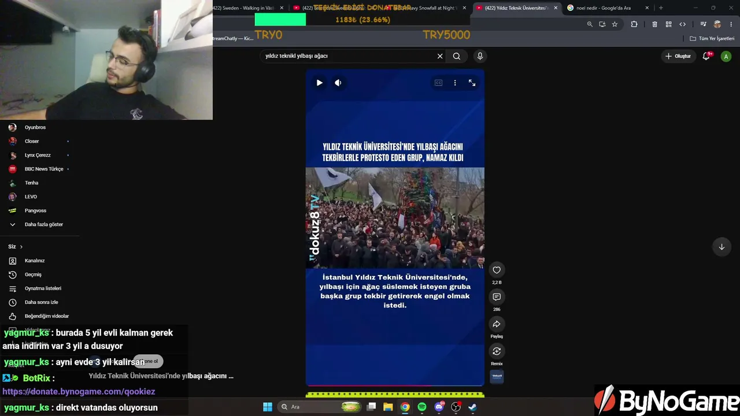Bookmark this page with the star
Screen dimensions: 740x416
pos(615,24)
